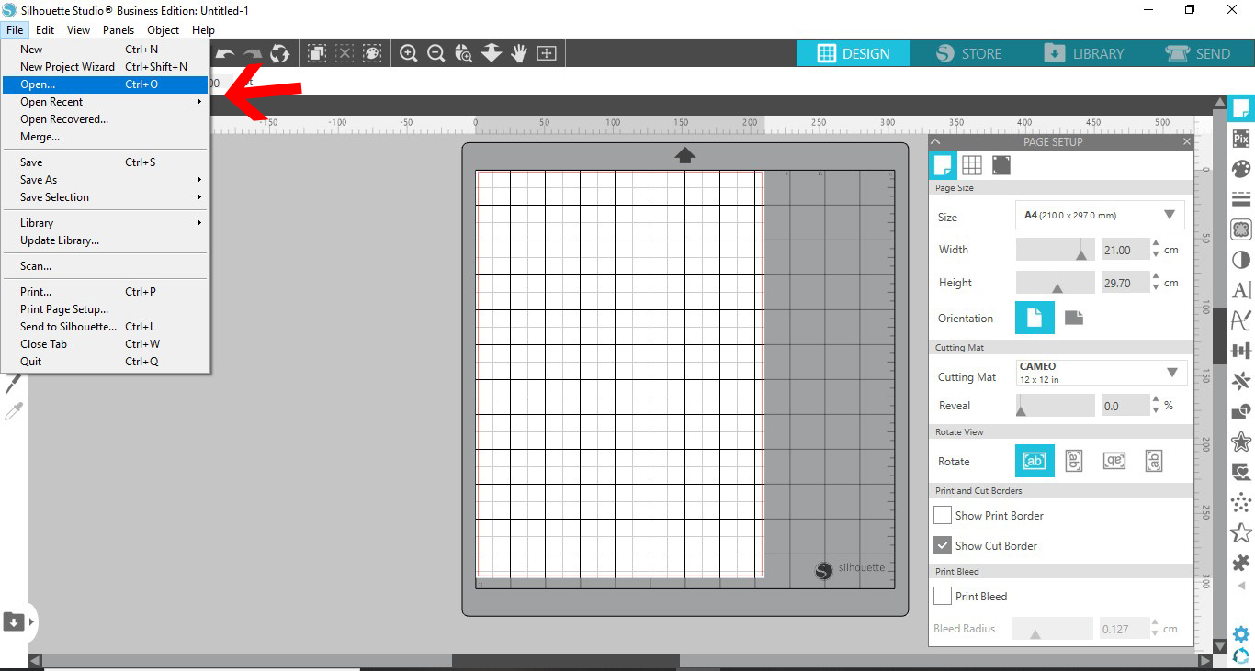Select the Zoom Selection tool
Image resolution: width=1255 pixels, height=671 pixels.
click(x=464, y=53)
